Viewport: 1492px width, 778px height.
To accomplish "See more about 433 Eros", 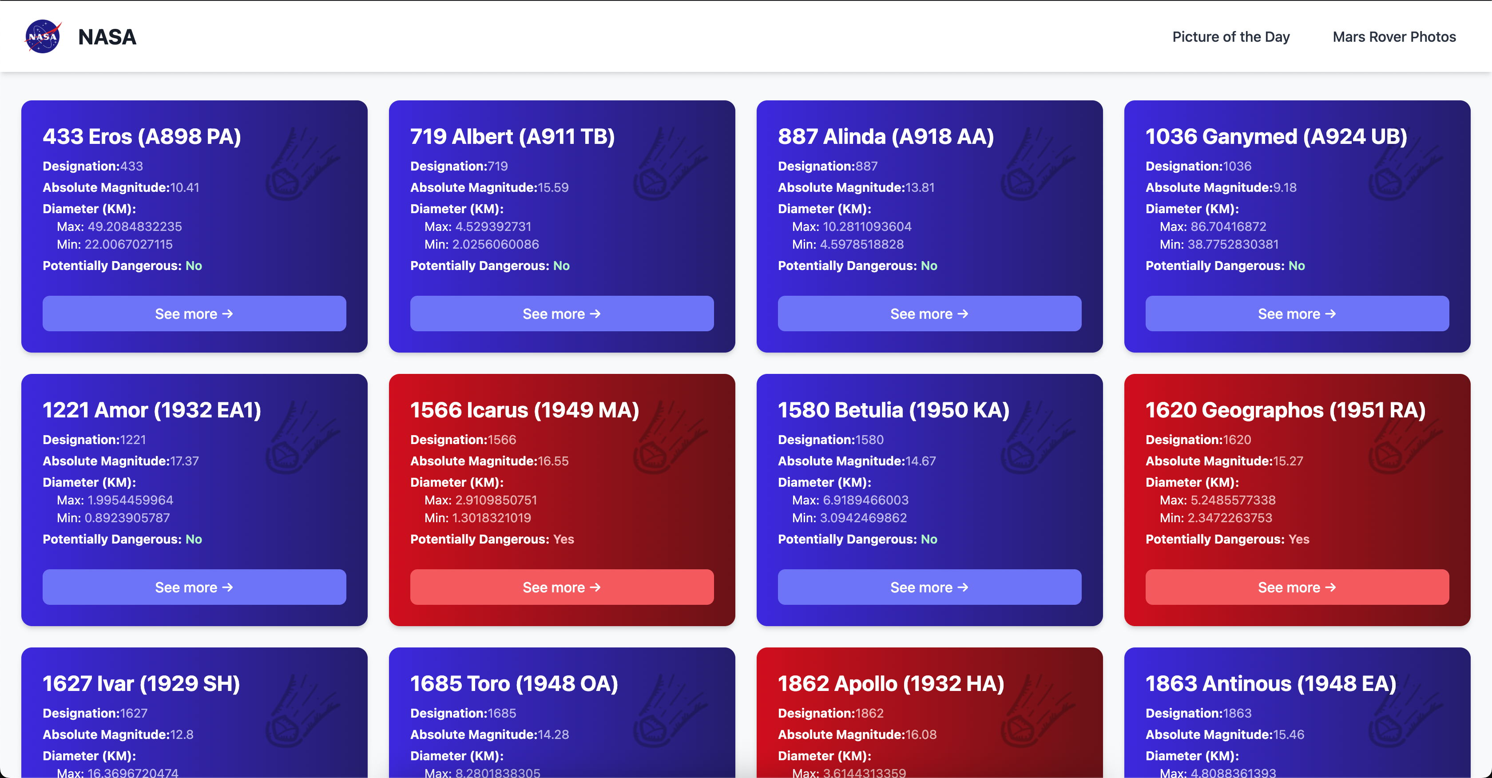I will tap(194, 314).
